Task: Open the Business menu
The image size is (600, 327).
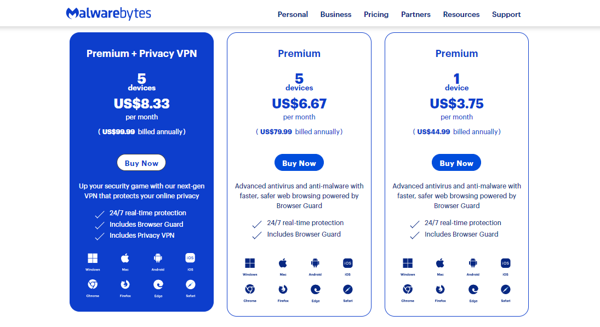Action: [x=335, y=15]
